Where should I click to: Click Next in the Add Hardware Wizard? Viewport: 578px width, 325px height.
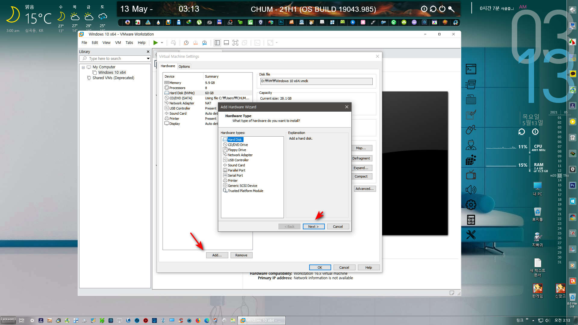pyautogui.click(x=313, y=227)
